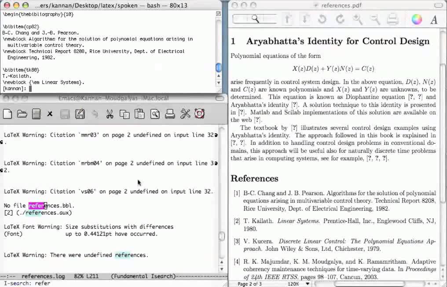The width and height of the screenshot is (447, 287).
Task: Open the directory drawer icon in Emacs toolbar
Action: [x=36, y=114]
